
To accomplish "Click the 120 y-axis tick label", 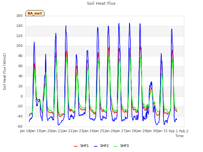I will point(19,36).
